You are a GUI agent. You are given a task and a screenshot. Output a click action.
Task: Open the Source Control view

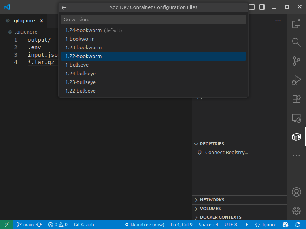[296, 61]
